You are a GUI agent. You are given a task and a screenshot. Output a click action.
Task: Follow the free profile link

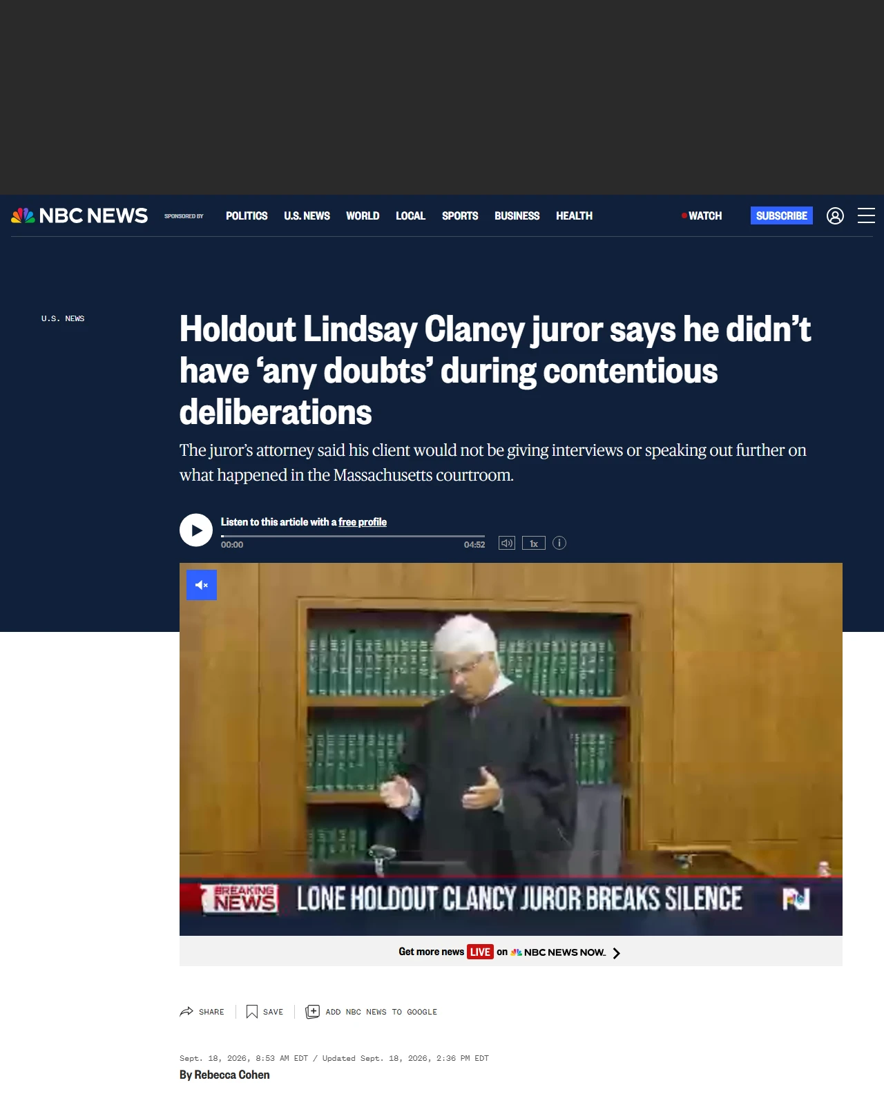[363, 522]
